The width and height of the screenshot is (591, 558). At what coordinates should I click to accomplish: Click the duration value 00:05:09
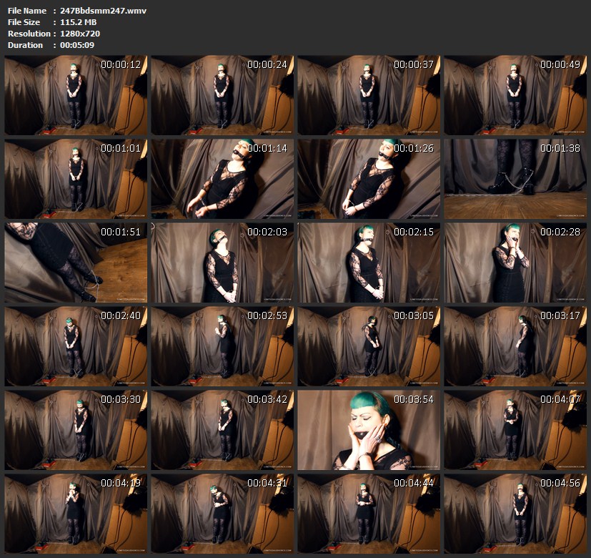point(77,45)
